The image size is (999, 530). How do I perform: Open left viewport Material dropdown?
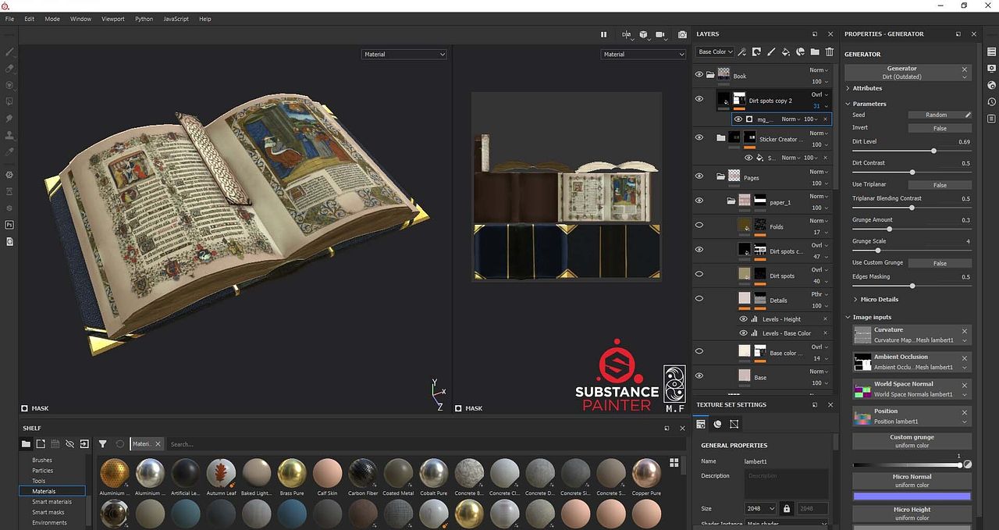pos(404,55)
